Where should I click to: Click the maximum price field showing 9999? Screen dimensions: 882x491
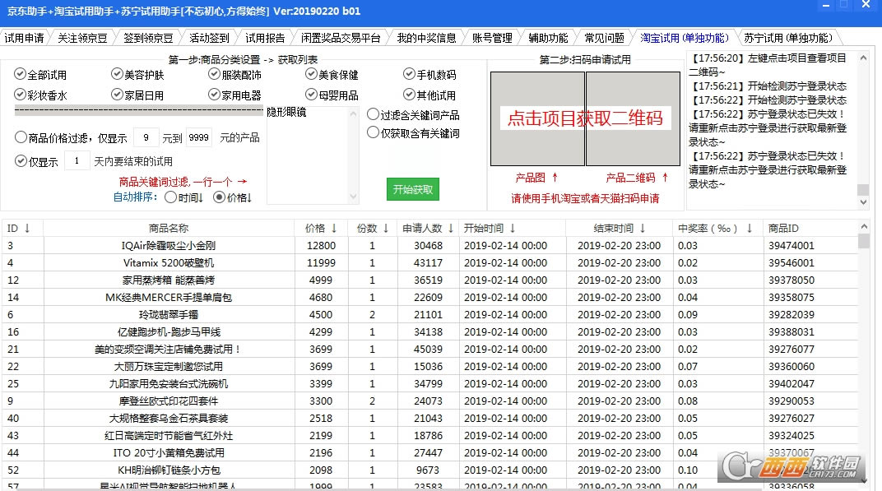[198, 137]
